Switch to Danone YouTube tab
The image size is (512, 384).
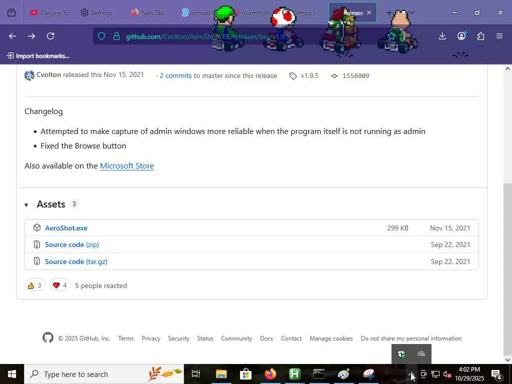click(49, 12)
